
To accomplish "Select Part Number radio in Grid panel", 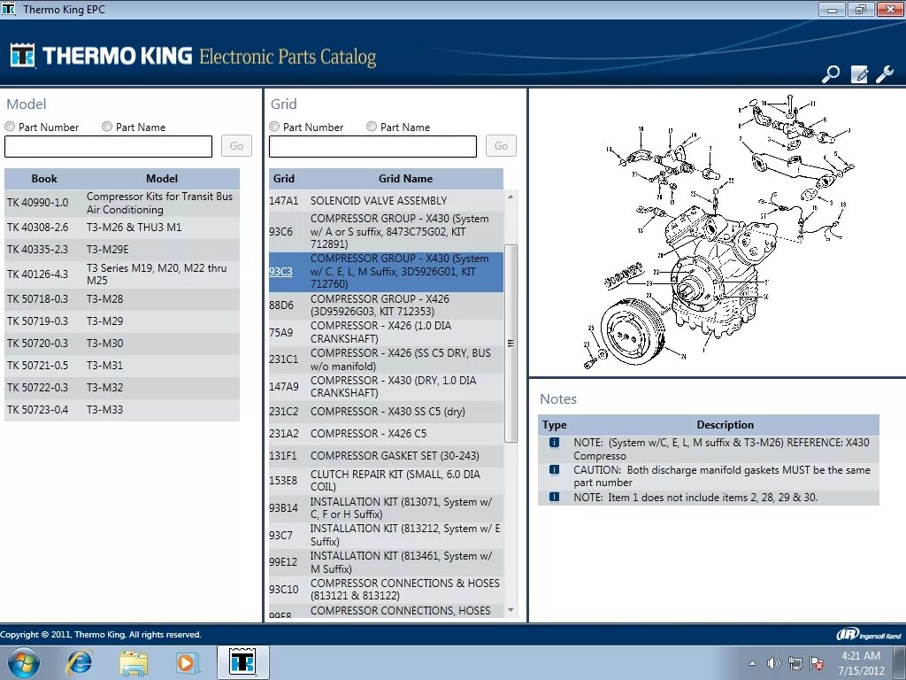I will 274,127.
